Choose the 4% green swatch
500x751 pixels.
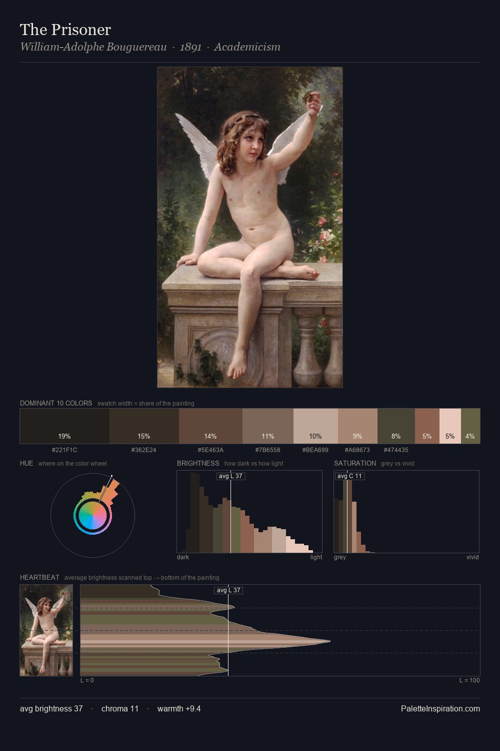(470, 426)
